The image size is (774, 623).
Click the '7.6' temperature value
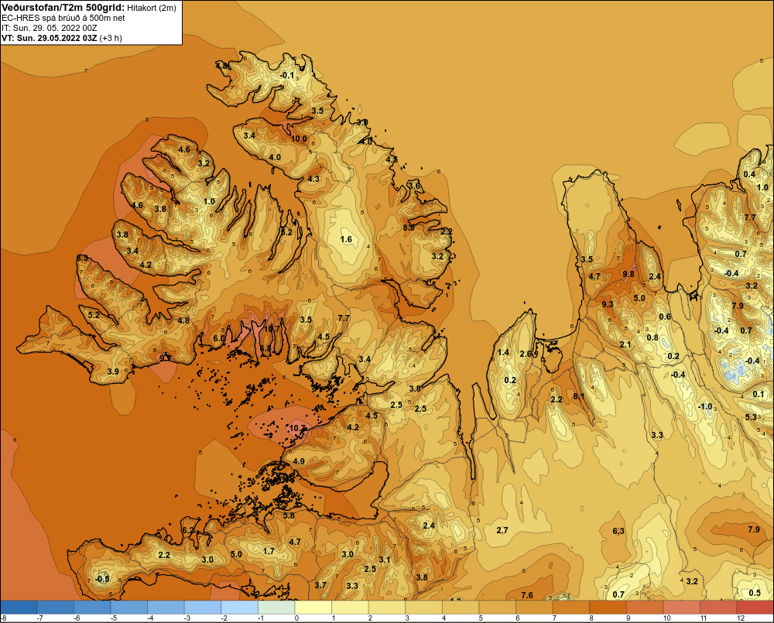527,595
